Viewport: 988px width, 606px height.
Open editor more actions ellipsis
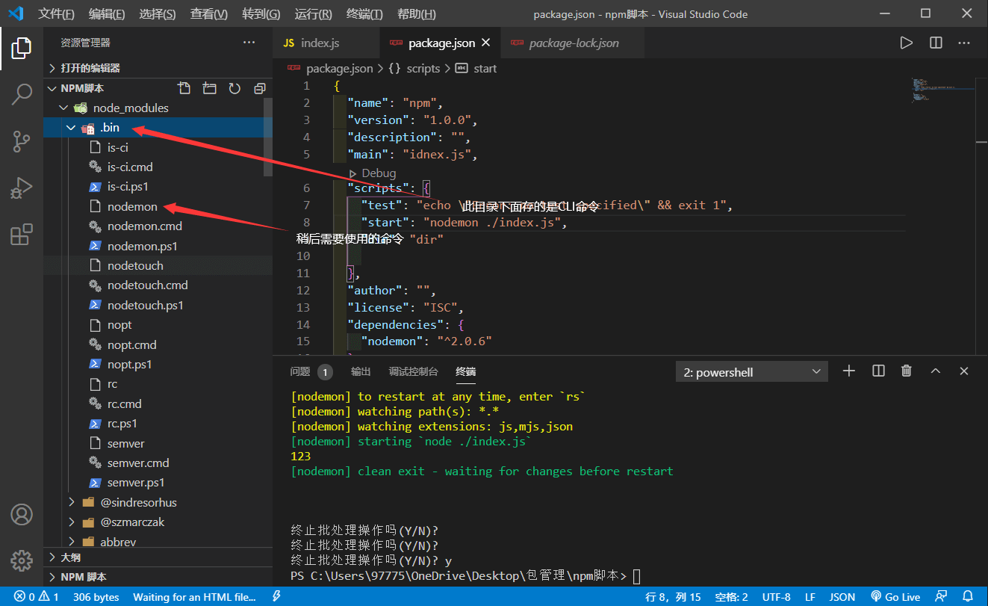(964, 43)
